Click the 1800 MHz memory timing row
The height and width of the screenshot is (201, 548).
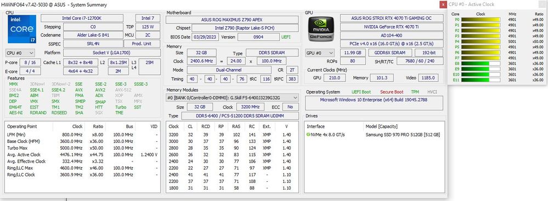(233, 188)
